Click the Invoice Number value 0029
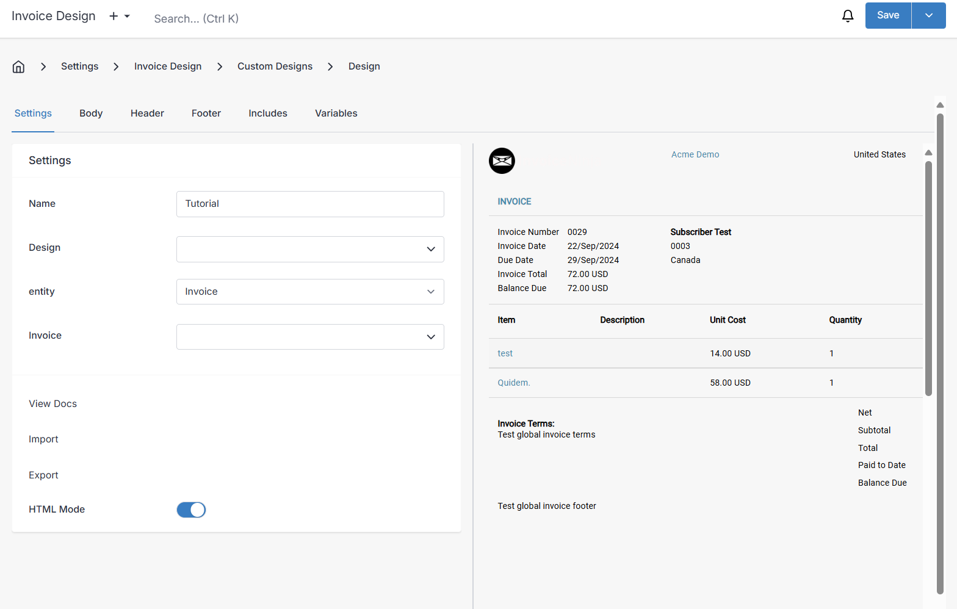This screenshot has width=957, height=609. pos(577,232)
